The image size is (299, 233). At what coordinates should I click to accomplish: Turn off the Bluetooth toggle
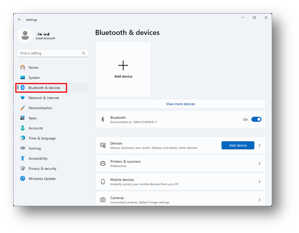click(256, 119)
